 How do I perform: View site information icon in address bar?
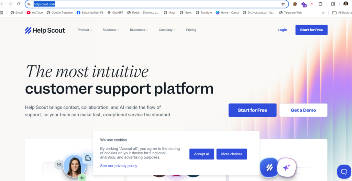point(29,4)
